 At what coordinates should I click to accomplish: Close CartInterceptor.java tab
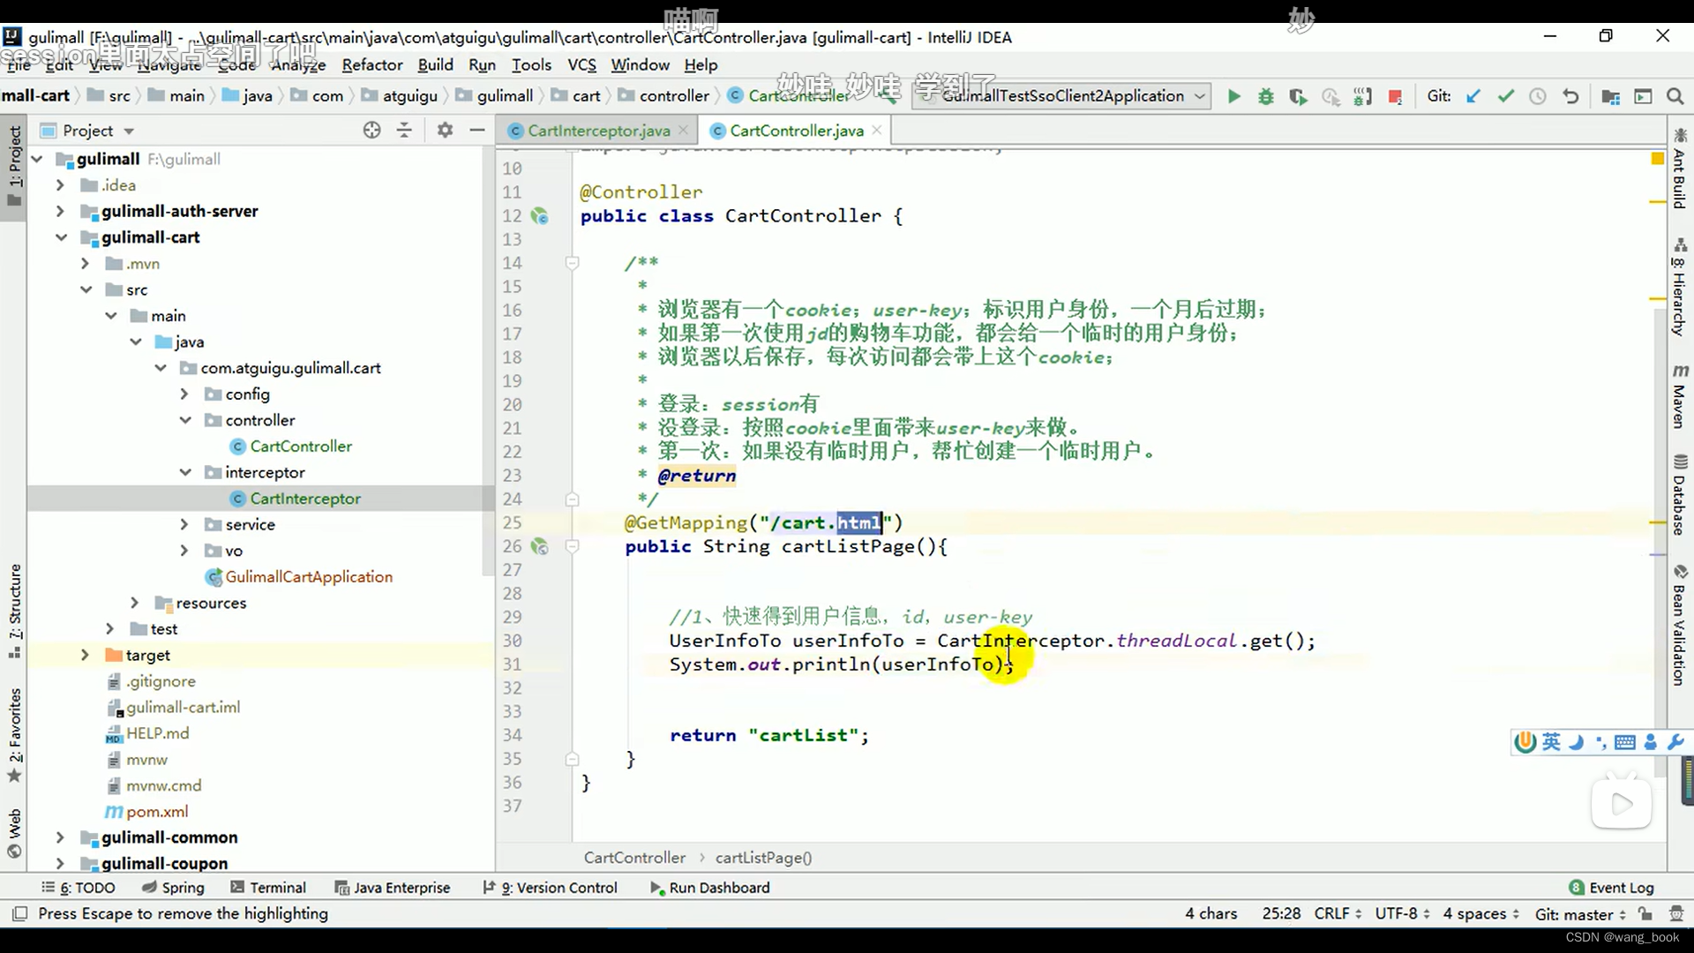click(x=683, y=131)
